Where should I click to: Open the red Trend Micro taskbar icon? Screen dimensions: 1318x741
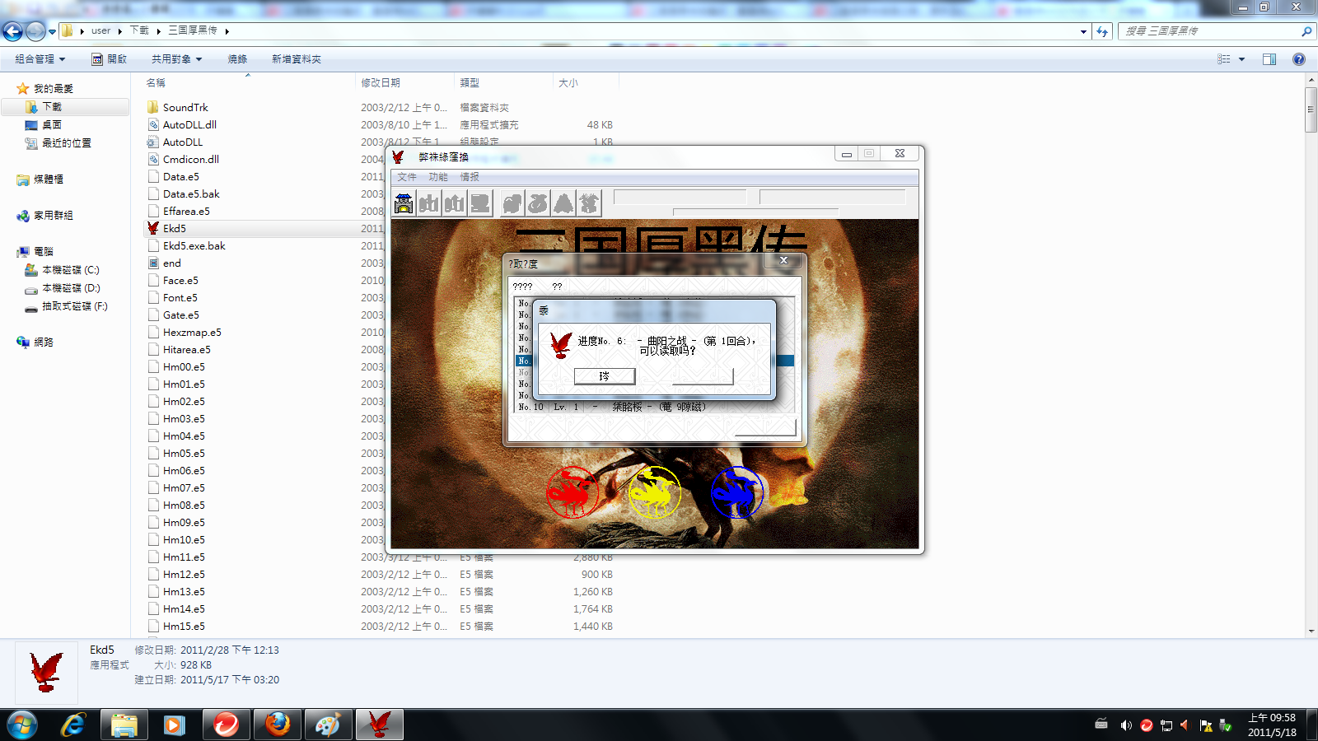(226, 725)
